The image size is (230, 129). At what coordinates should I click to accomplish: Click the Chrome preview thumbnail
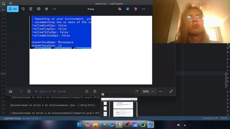pos(119,107)
